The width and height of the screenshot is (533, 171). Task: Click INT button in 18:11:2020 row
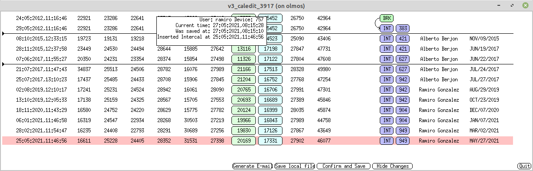[386, 110]
